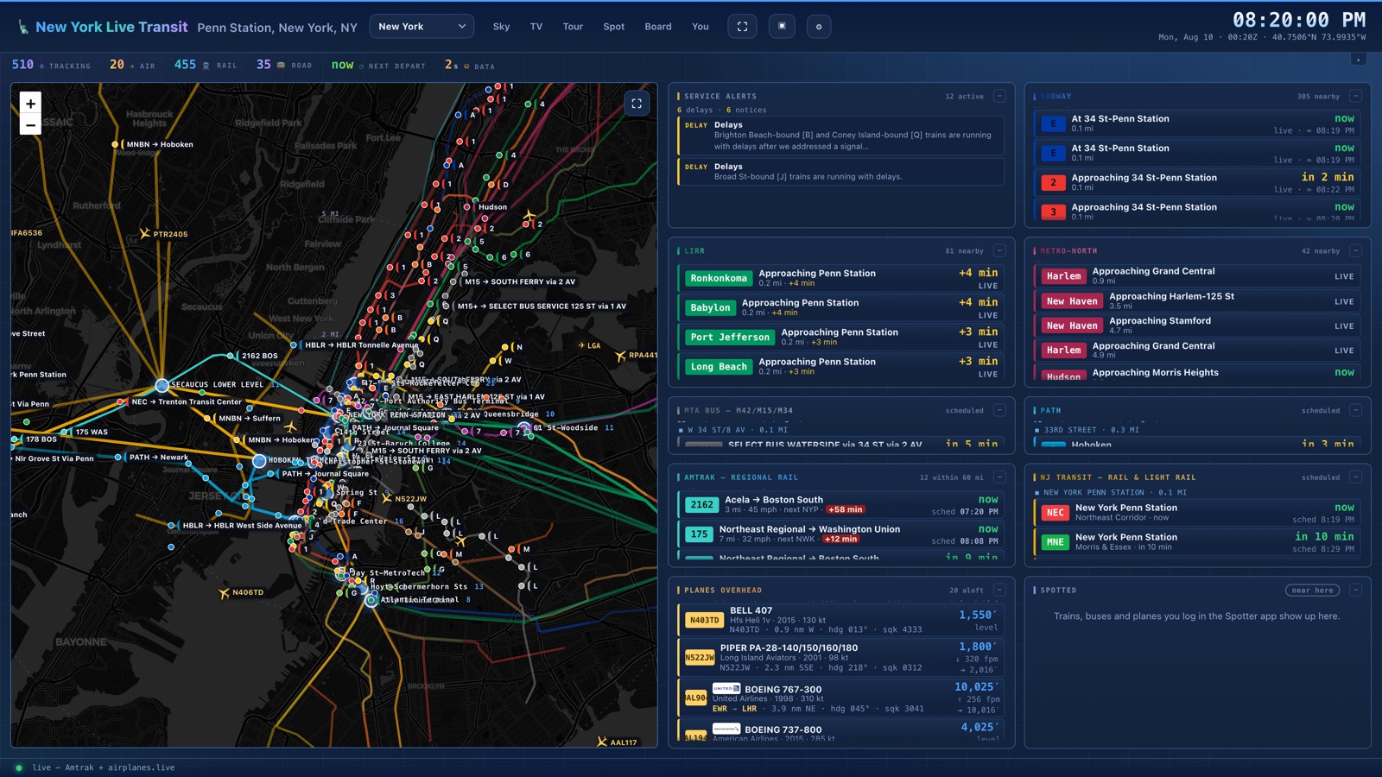This screenshot has width=1382, height=777.
Task: Collapse the LIRR panel
Action: 999,250
